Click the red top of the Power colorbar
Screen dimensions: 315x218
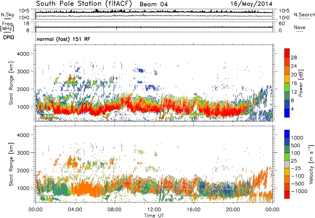point(287,53)
